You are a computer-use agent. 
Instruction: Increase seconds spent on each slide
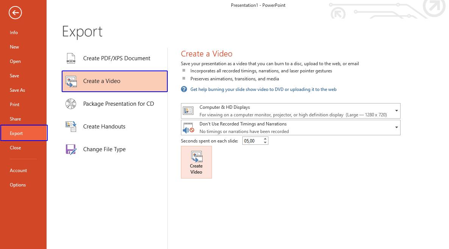click(x=265, y=139)
